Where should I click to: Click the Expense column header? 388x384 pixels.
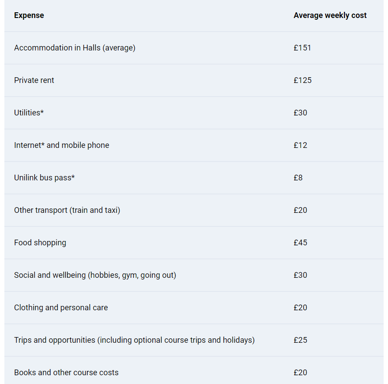(29, 15)
